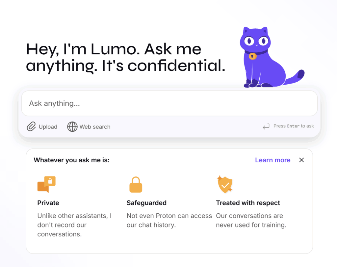Dismiss the privacy info card
The height and width of the screenshot is (267, 337).
point(301,160)
